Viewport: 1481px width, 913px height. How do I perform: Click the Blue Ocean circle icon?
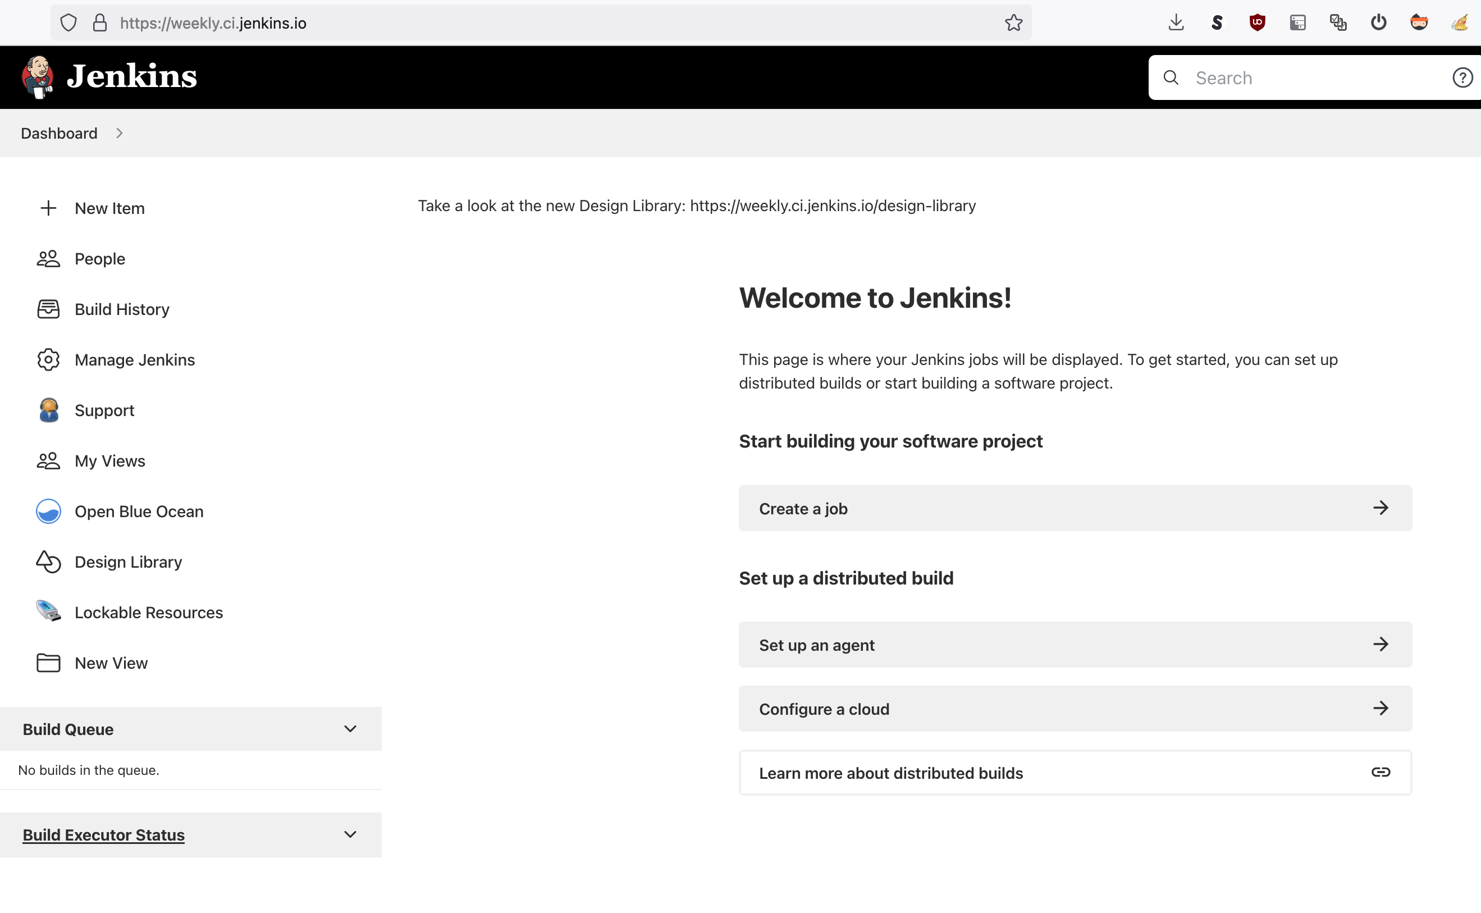(x=48, y=512)
